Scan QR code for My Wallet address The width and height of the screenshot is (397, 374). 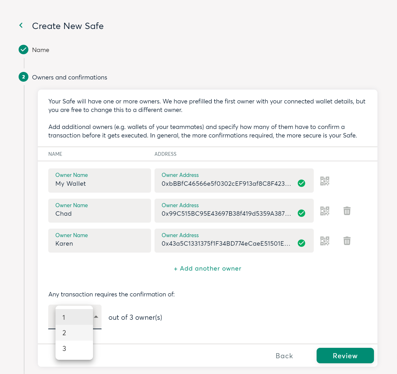coord(324,181)
